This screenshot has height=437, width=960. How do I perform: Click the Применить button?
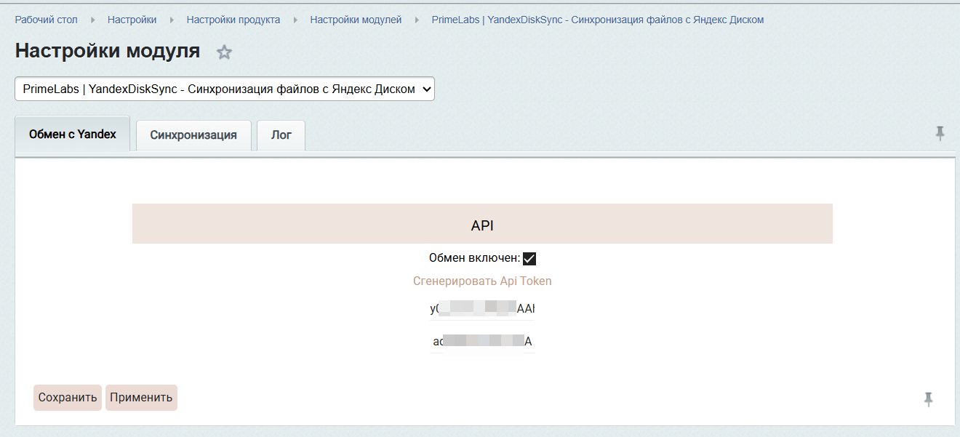[x=141, y=398]
